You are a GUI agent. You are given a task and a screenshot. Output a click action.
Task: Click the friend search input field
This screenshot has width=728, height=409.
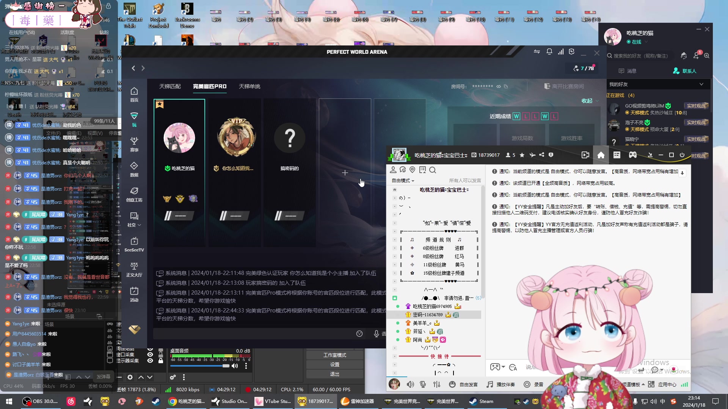tap(641, 56)
